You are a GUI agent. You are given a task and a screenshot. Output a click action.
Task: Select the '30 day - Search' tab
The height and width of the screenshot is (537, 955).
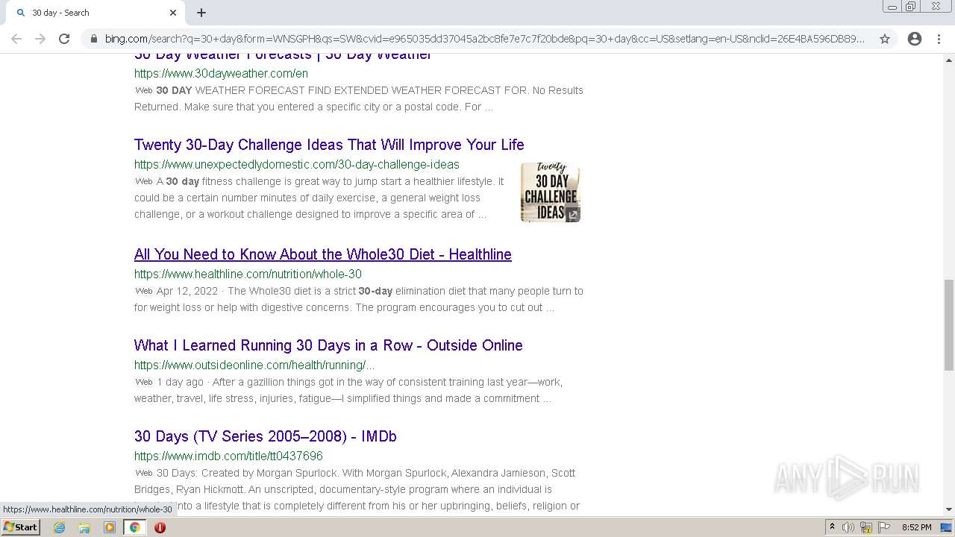tap(95, 13)
